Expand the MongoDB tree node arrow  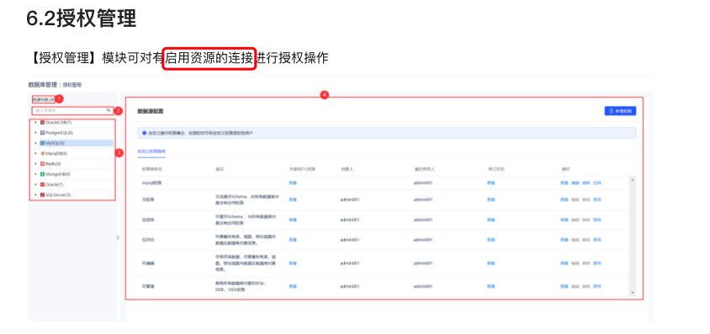point(36,174)
